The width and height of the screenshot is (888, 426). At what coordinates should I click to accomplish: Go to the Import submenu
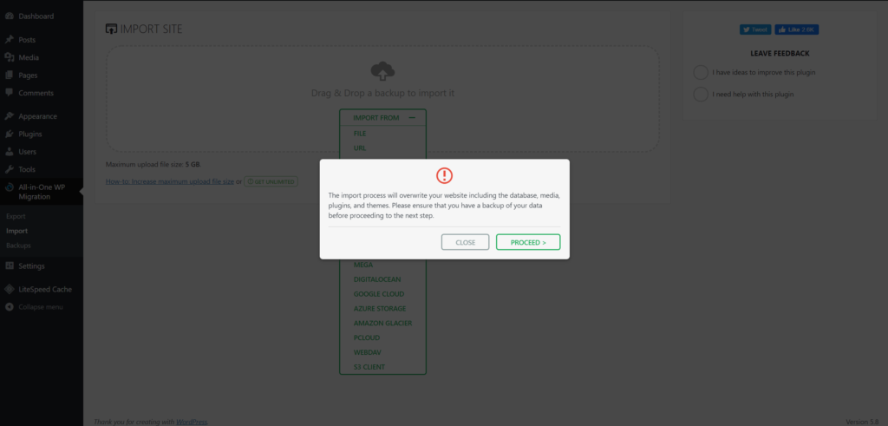(17, 231)
